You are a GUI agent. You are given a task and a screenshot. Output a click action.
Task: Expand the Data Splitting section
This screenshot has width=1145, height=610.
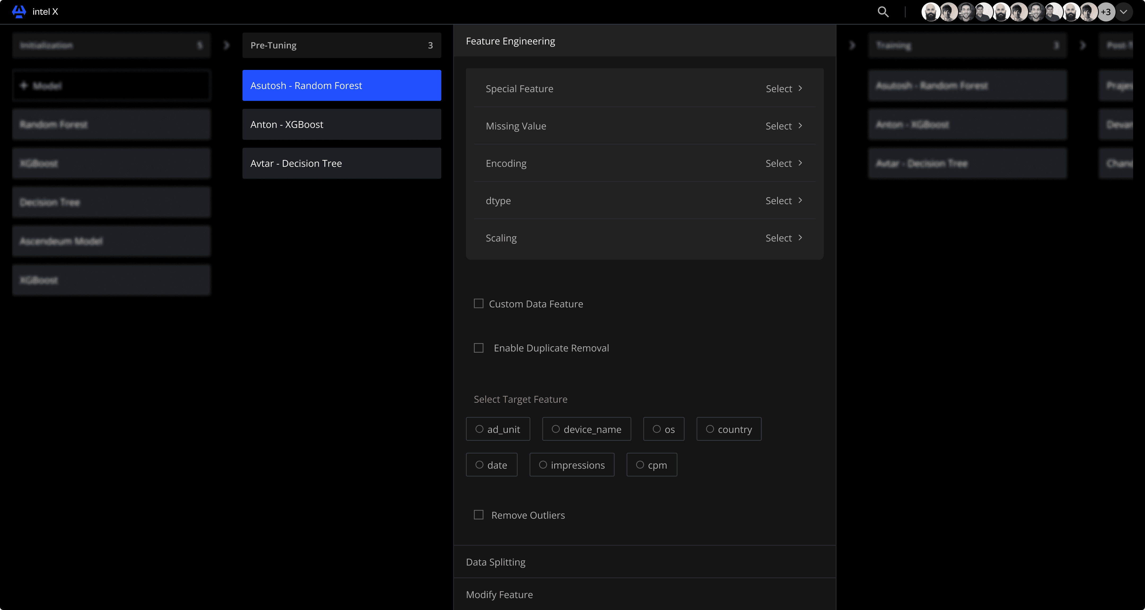click(x=495, y=562)
